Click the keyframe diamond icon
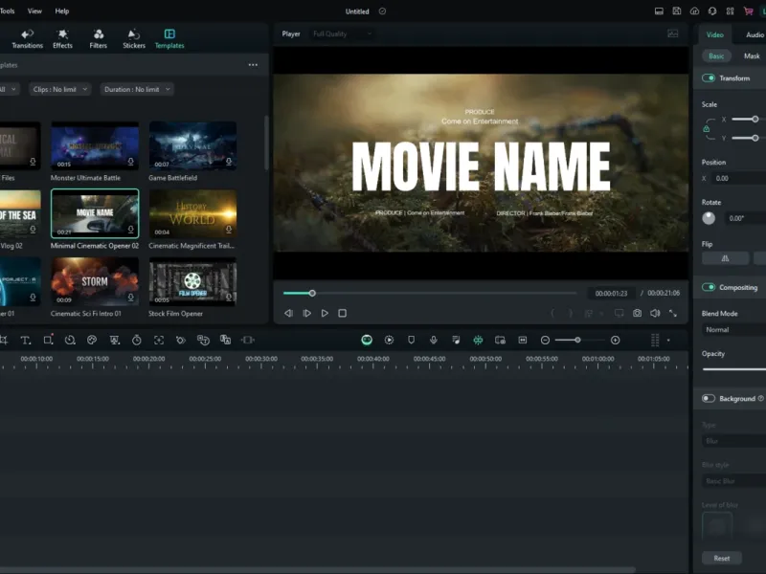766x574 pixels. 181,341
